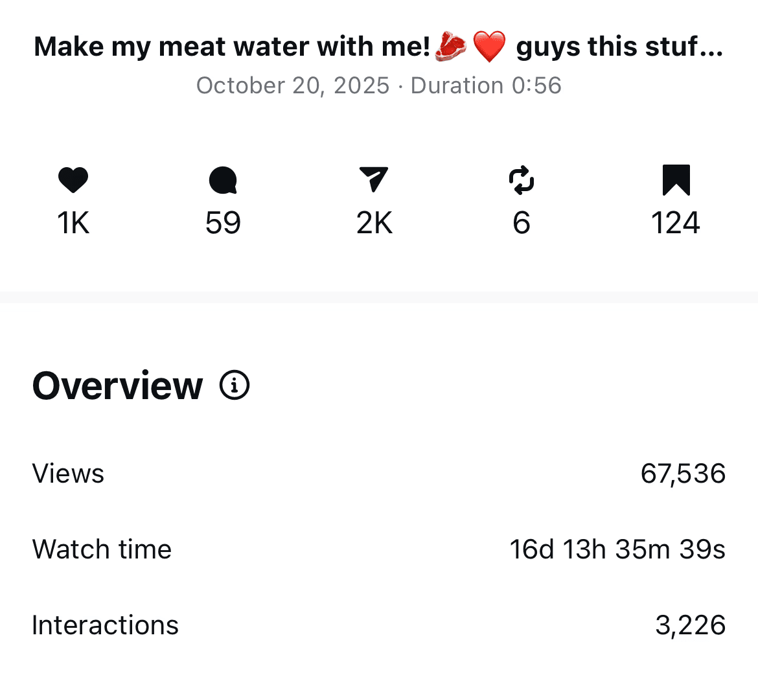Click the 6 reposts count

click(522, 224)
